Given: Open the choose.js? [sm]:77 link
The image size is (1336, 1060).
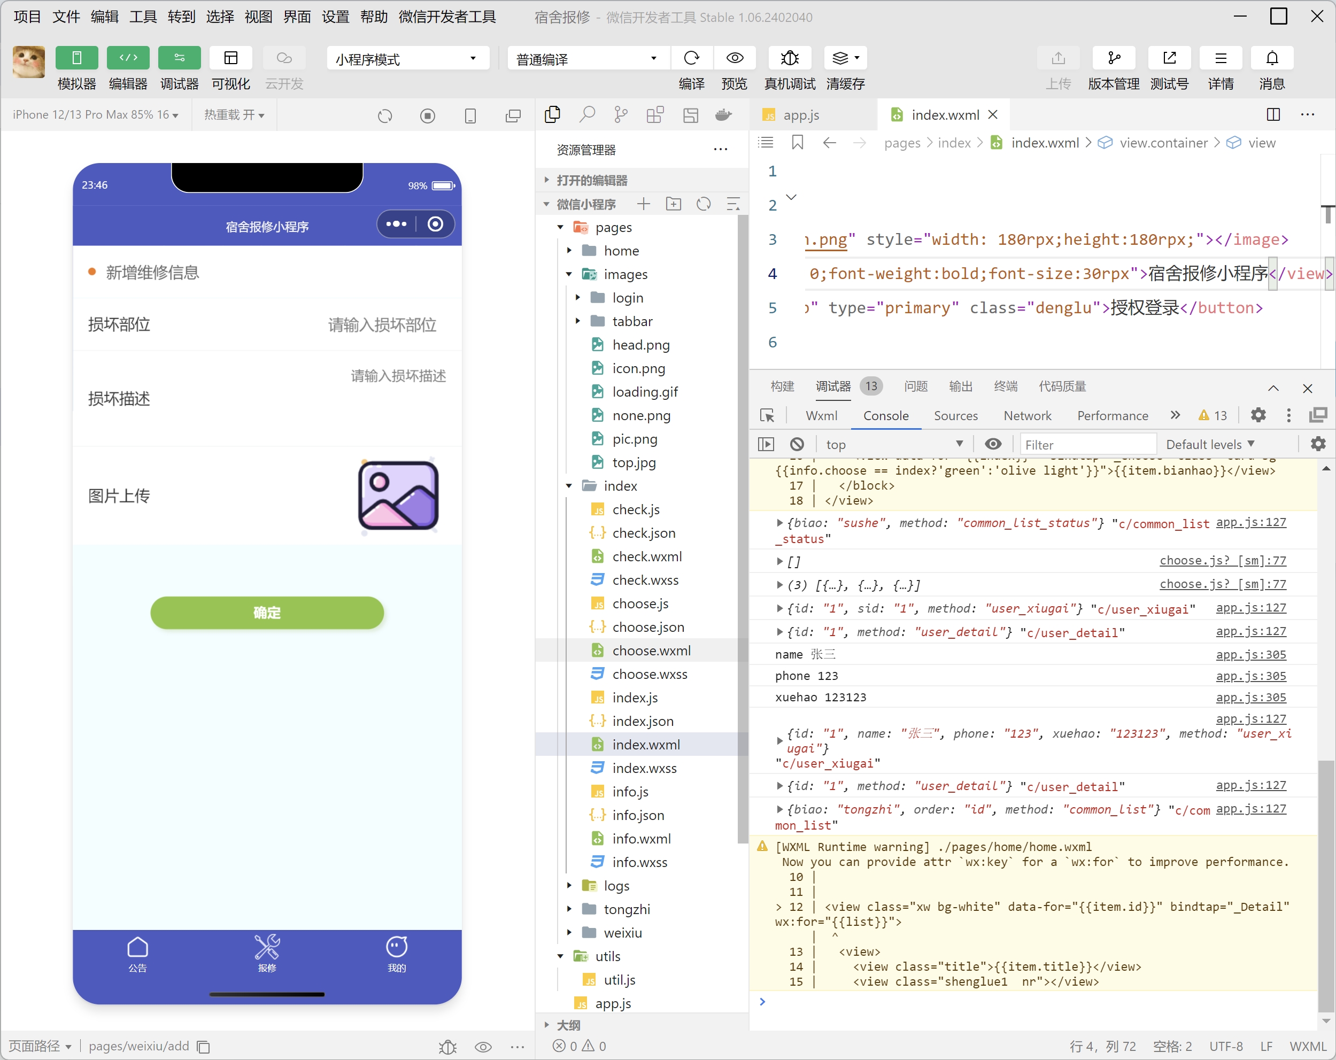Looking at the screenshot, I should click(1222, 561).
